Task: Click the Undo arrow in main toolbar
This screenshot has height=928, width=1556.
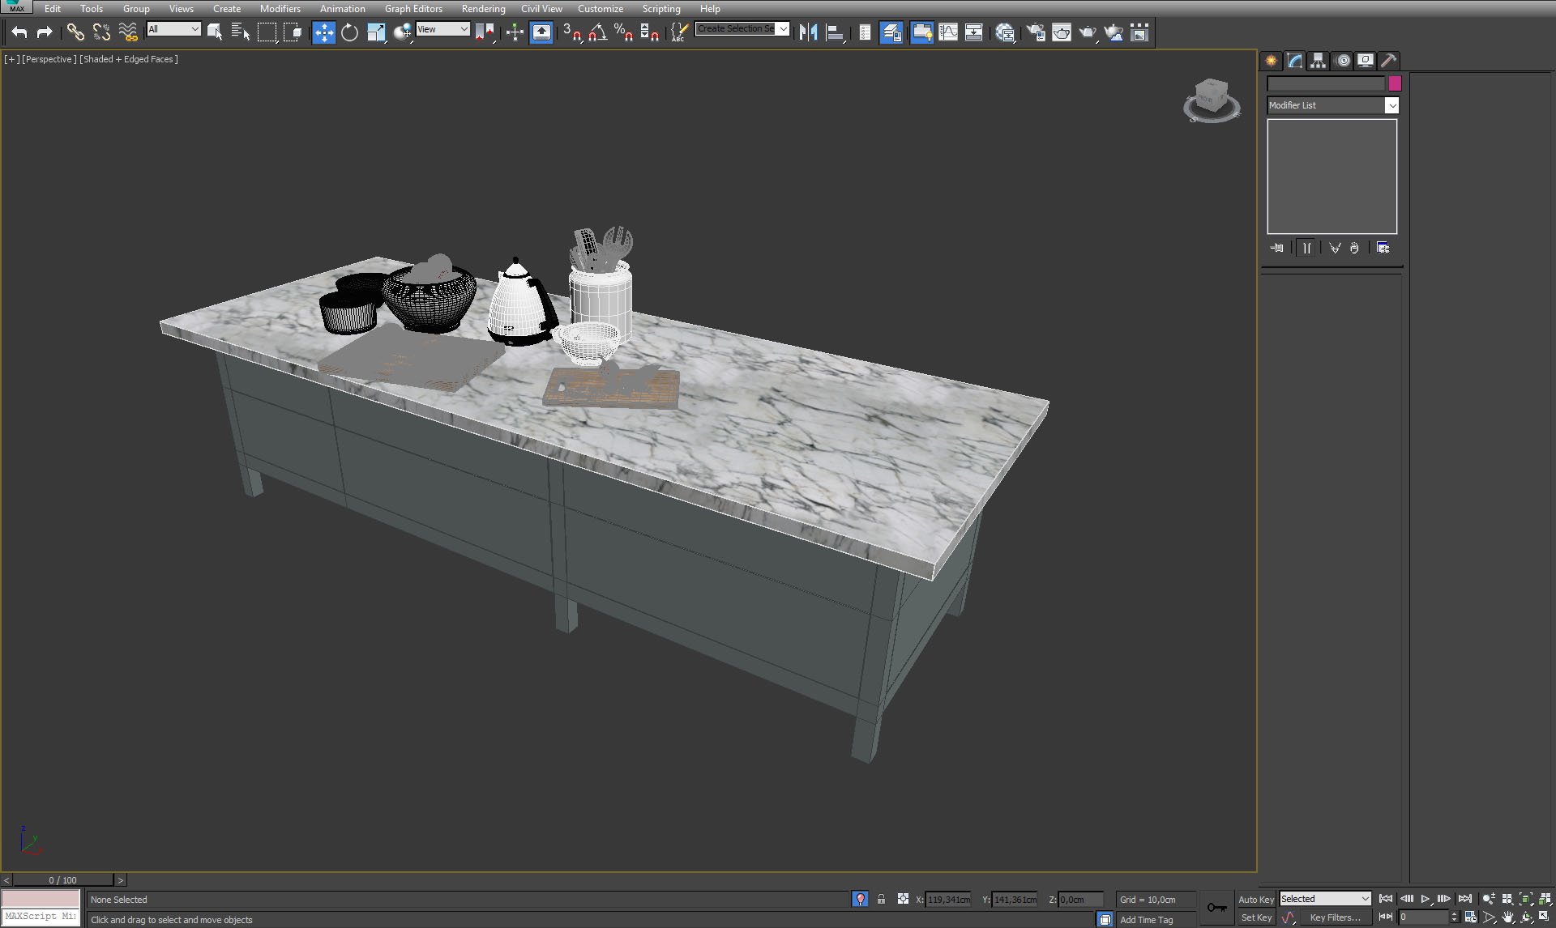Action: pyautogui.click(x=19, y=32)
